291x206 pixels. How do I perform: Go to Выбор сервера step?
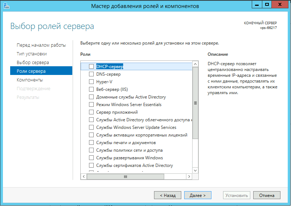pyautogui.click(x=33, y=63)
